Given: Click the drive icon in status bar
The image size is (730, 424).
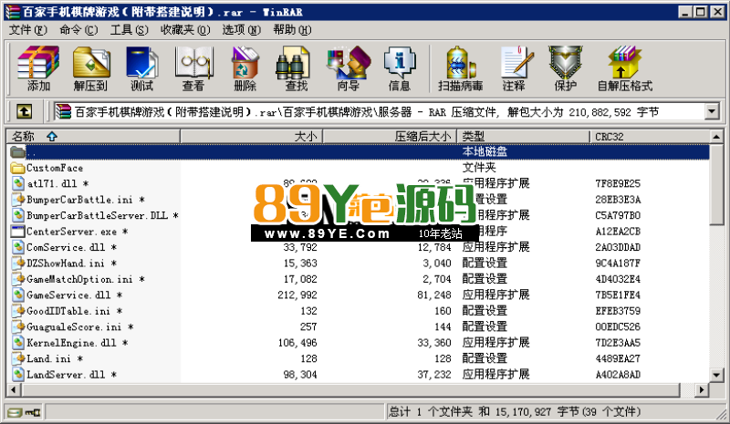Looking at the screenshot, I should [x=15, y=412].
